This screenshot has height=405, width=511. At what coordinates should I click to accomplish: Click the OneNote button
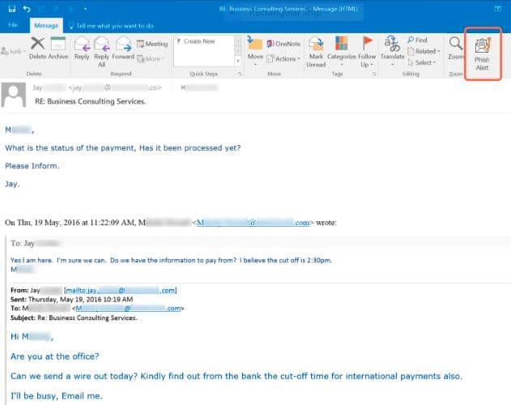pyautogui.click(x=283, y=44)
